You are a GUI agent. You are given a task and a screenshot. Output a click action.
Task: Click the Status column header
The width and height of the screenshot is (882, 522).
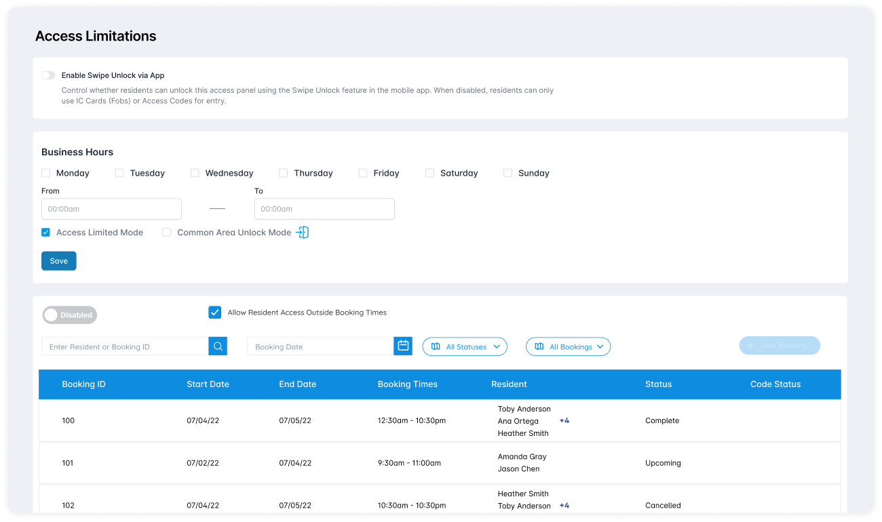tap(658, 384)
